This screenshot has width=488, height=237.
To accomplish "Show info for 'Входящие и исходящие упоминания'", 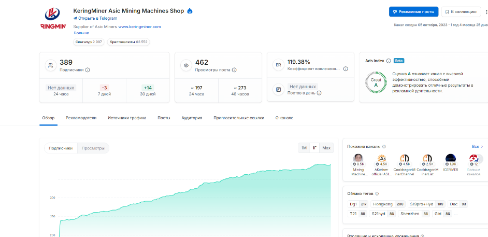I will point(422,236).
